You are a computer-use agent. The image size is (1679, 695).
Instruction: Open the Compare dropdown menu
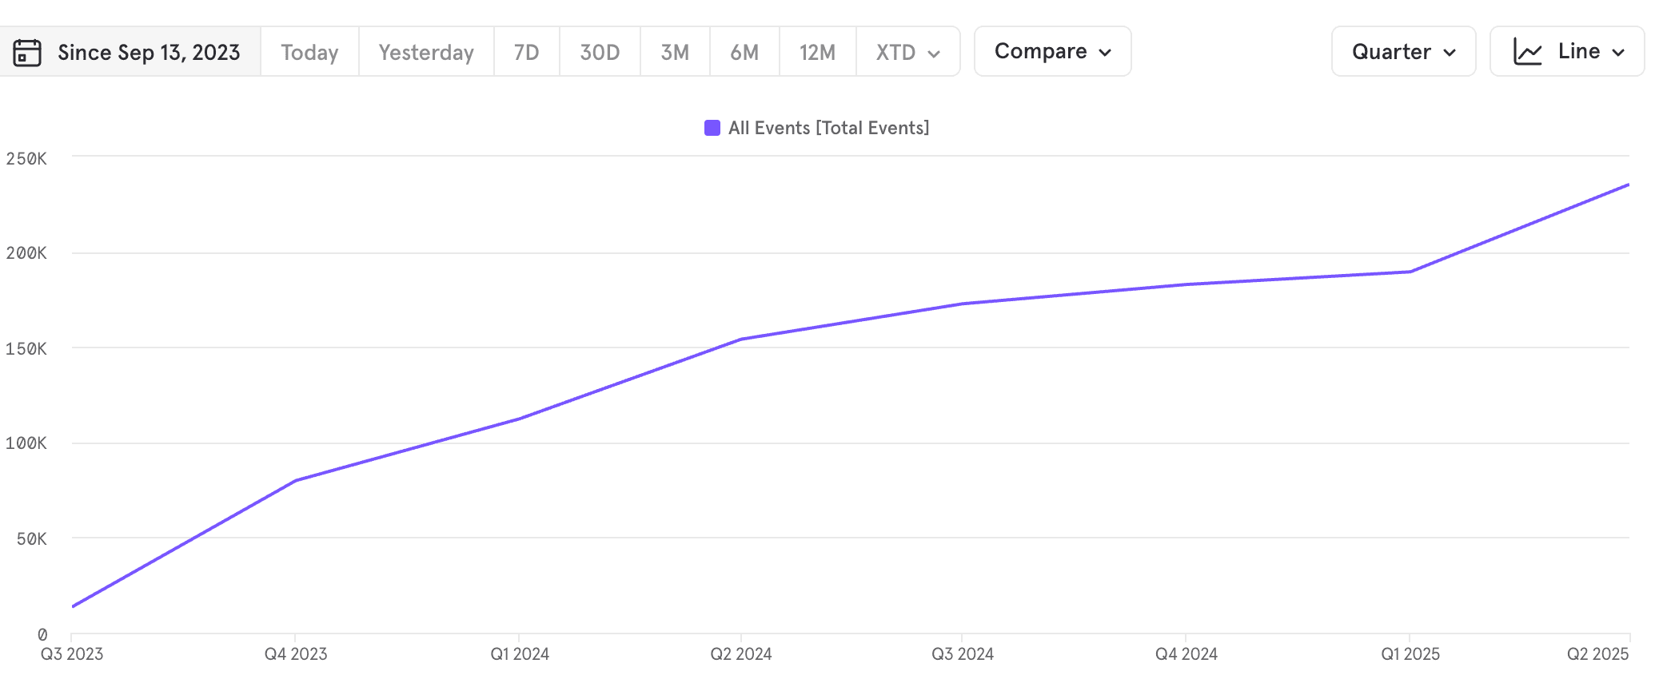pyautogui.click(x=1052, y=52)
